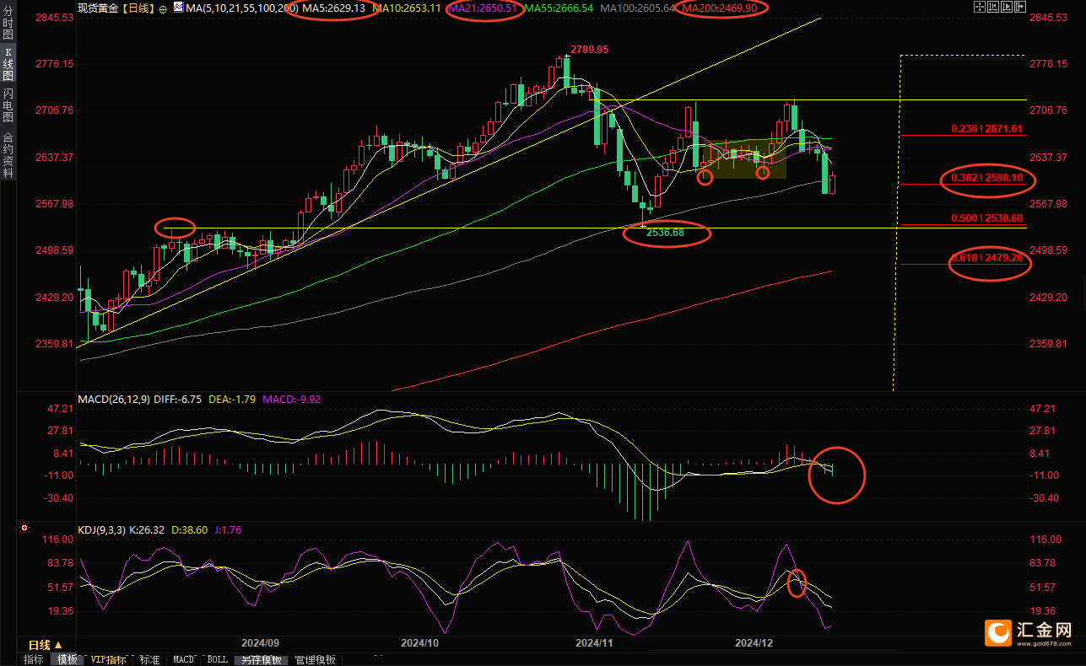Switch to the K线图 sidebar tab

pyautogui.click(x=8, y=64)
